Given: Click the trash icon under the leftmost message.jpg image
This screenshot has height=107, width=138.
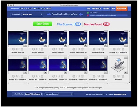Looking at the screenshot, I should click(22, 76).
